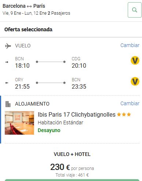The height and width of the screenshot is (181, 142).
Task: Click the dates and passengers summary
Action: (36, 13)
